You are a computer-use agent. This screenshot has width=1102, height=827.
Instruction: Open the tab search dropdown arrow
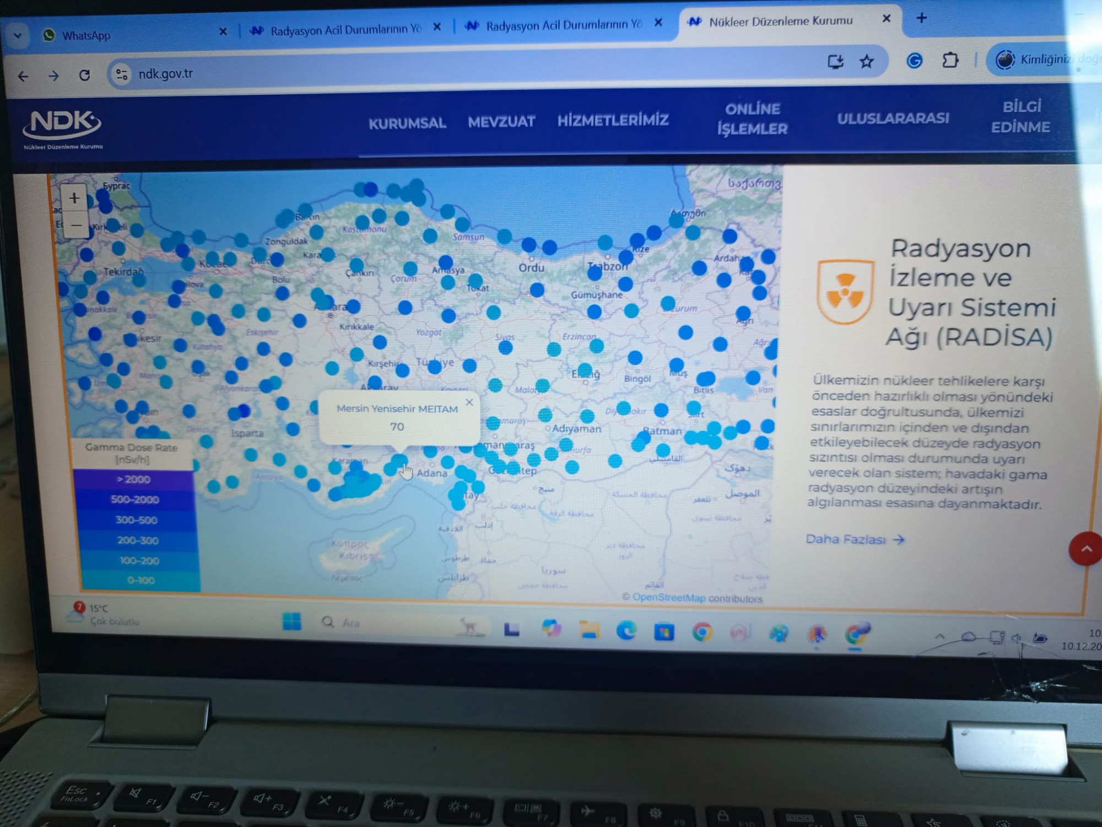coord(18,36)
